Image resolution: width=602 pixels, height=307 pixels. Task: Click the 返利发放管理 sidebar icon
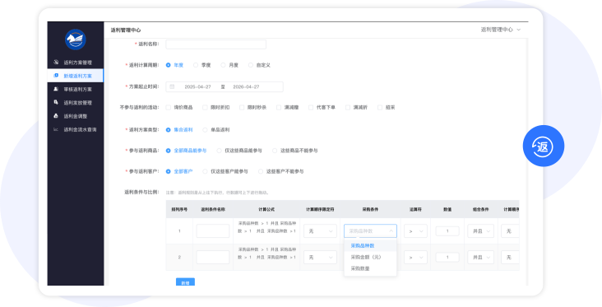click(56, 102)
